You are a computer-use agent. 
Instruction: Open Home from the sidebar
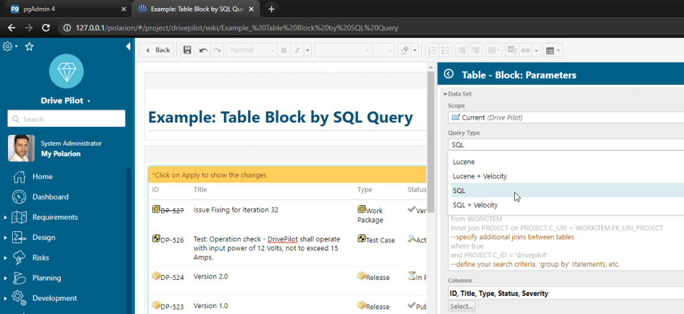42,176
